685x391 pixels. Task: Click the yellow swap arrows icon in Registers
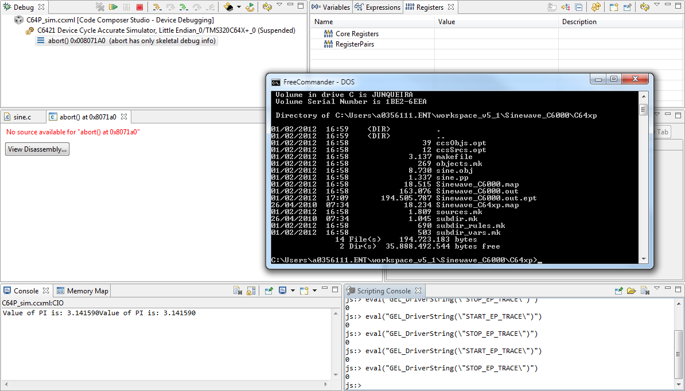click(x=596, y=7)
